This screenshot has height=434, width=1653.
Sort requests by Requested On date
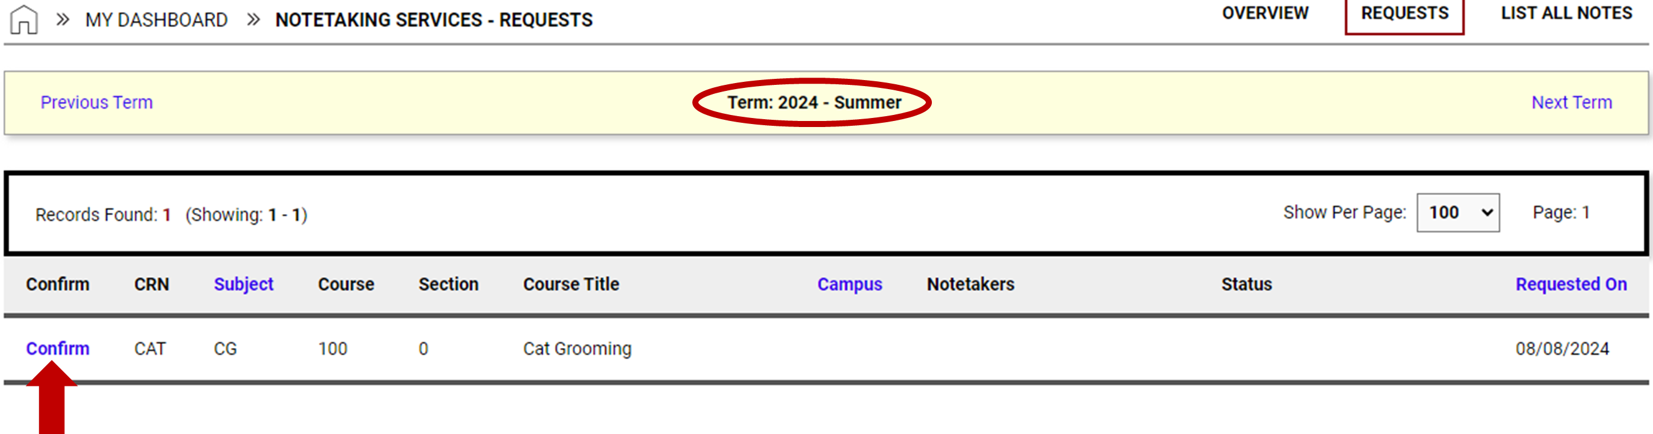click(1570, 284)
